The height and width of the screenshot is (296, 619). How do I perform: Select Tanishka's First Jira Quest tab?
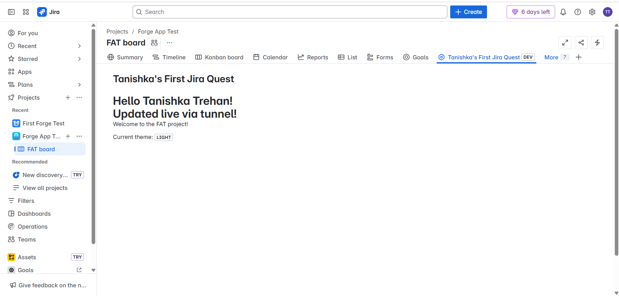pos(486,57)
